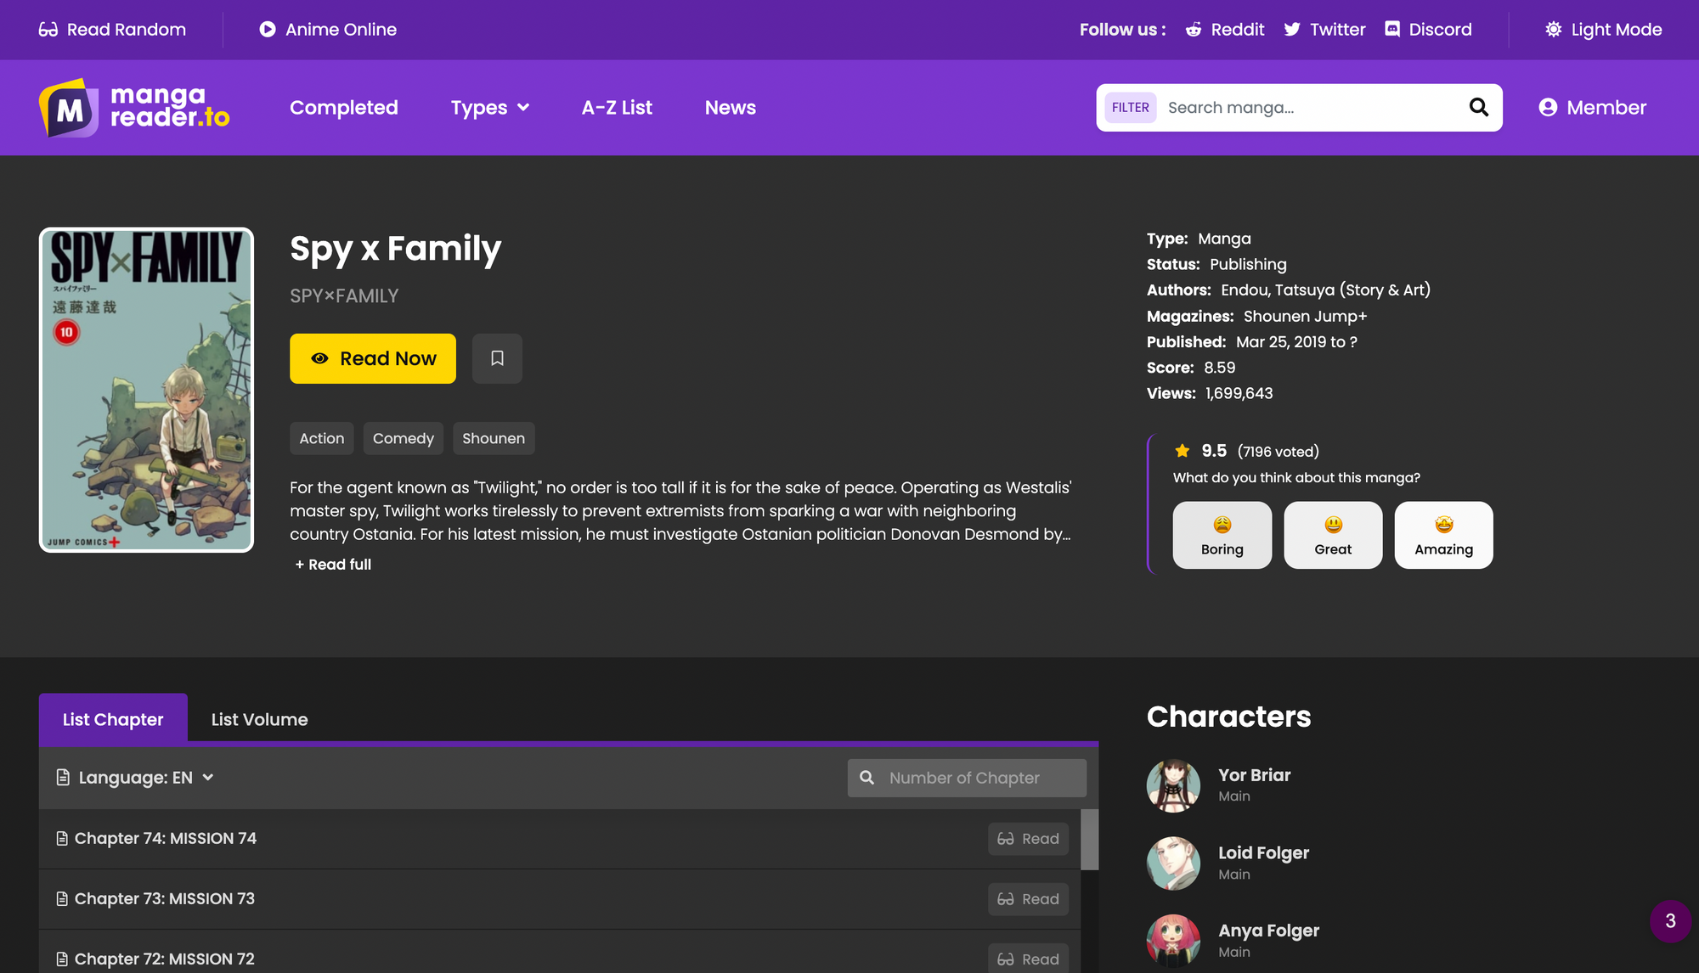The height and width of the screenshot is (973, 1699).
Task: Click the Action genre tag
Action: (x=322, y=438)
